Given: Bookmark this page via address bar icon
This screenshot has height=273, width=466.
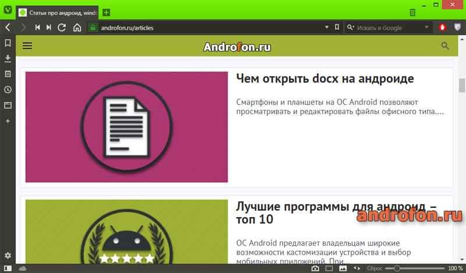Looking at the screenshot, I should point(337,27).
